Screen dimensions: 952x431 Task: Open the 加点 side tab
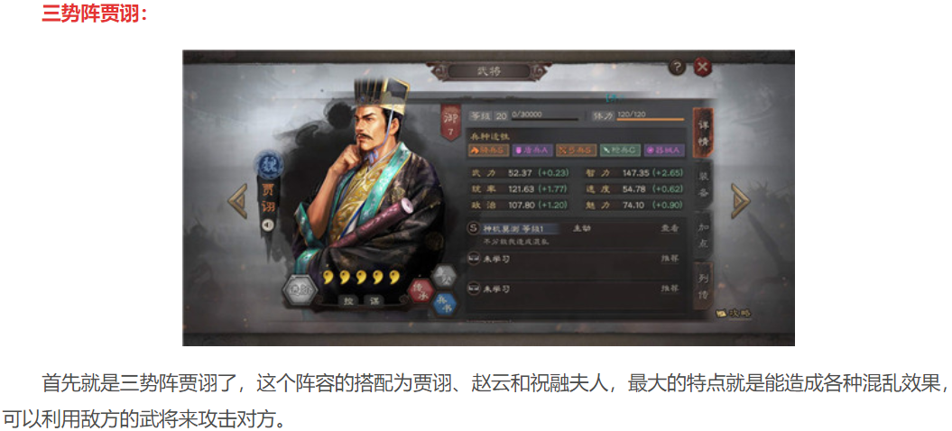pos(703,235)
